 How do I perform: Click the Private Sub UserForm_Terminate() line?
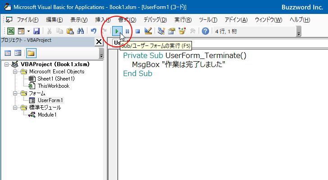185,55
